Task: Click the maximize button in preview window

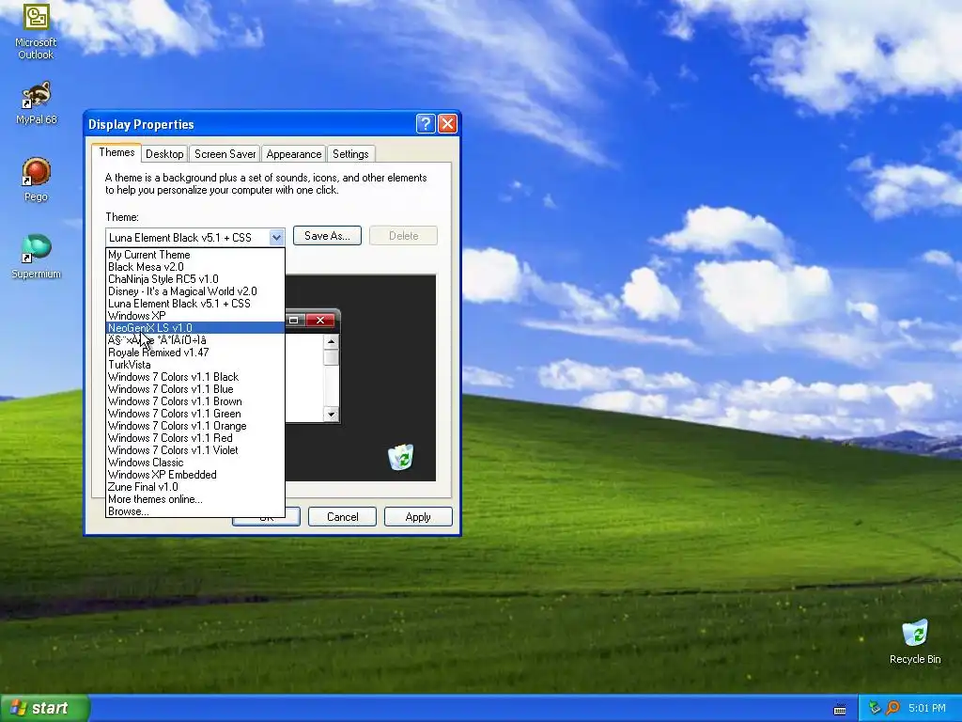Action: pos(294,321)
